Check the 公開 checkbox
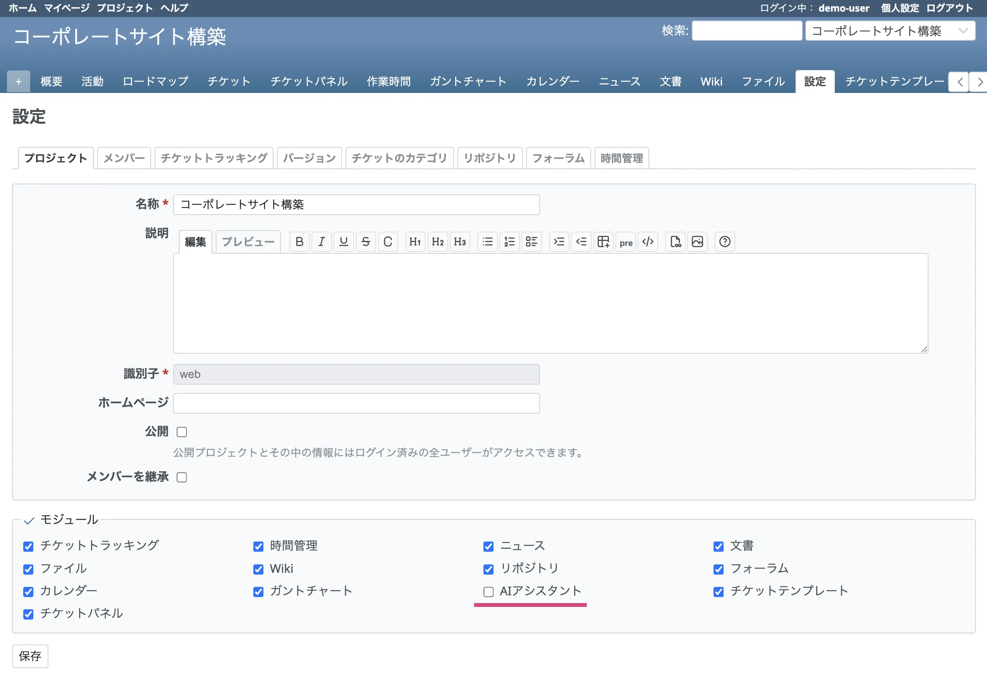Screen dimensions: 987x684 182,432
